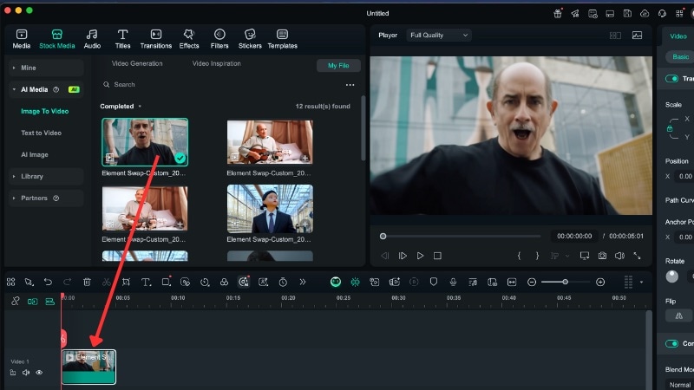Open the Completed filter dropdown
The width and height of the screenshot is (694, 390).
coord(121,106)
